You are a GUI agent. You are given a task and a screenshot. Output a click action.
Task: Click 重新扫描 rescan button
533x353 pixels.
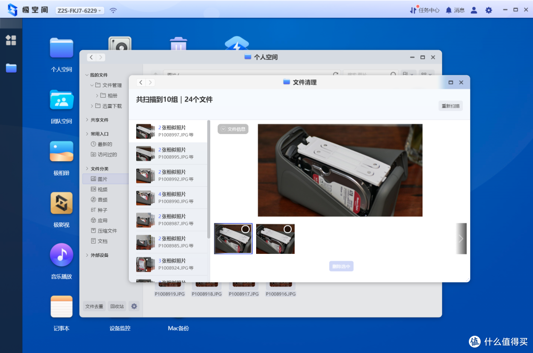click(x=451, y=106)
